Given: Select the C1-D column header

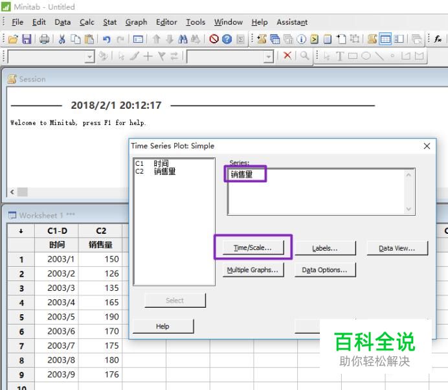Looking at the screenshot, I should pyautogui.click(x=57, y=231).
